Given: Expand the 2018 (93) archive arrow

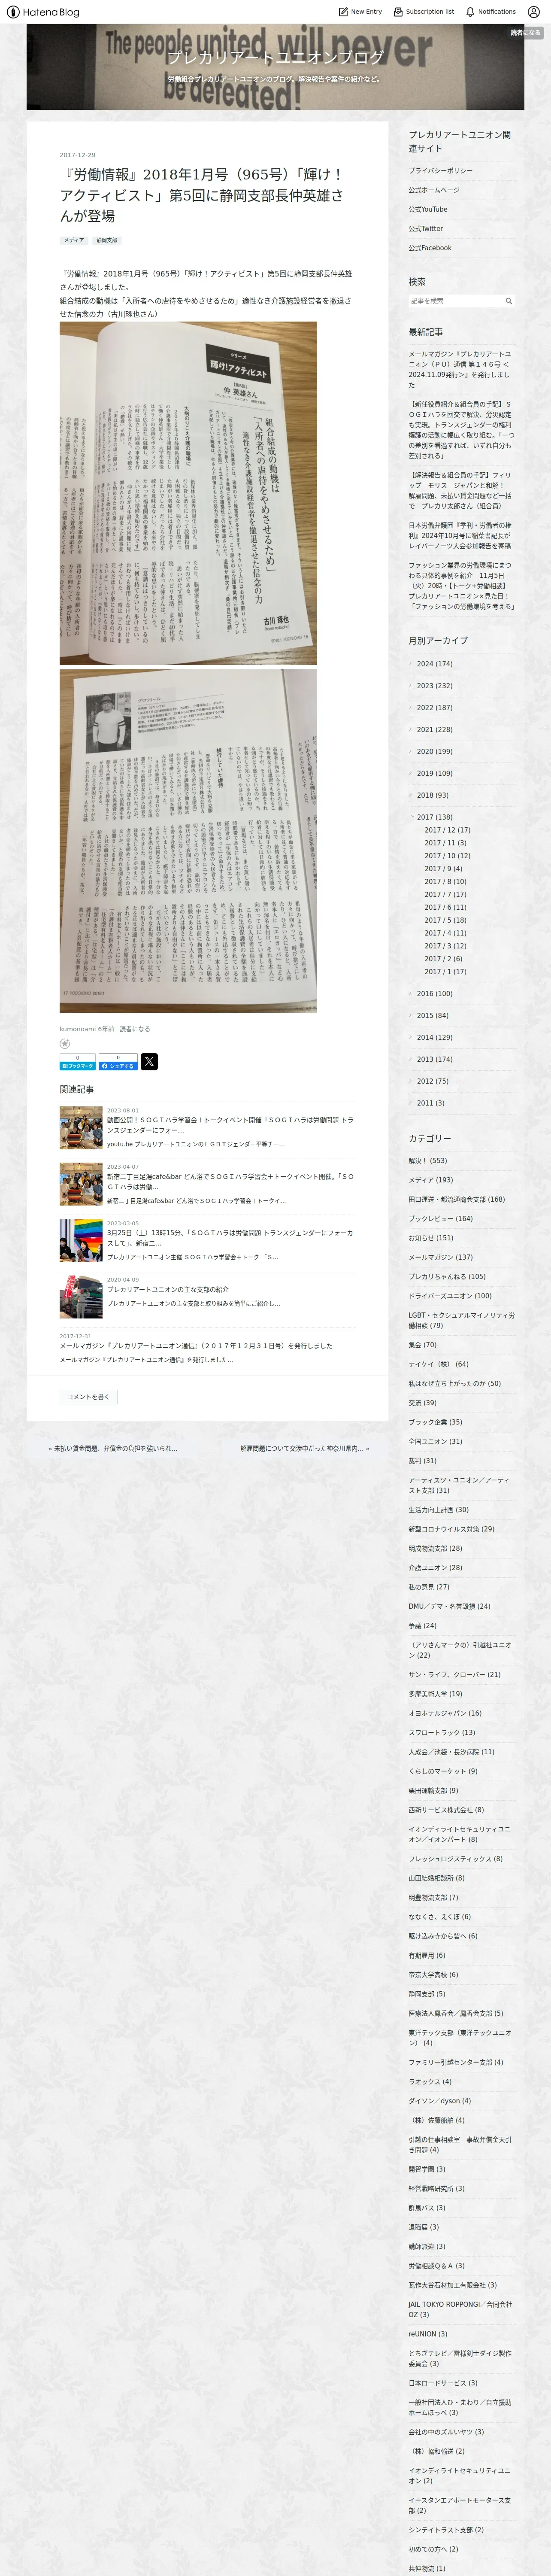Looking at the screenshot, I should click(411, 795).
